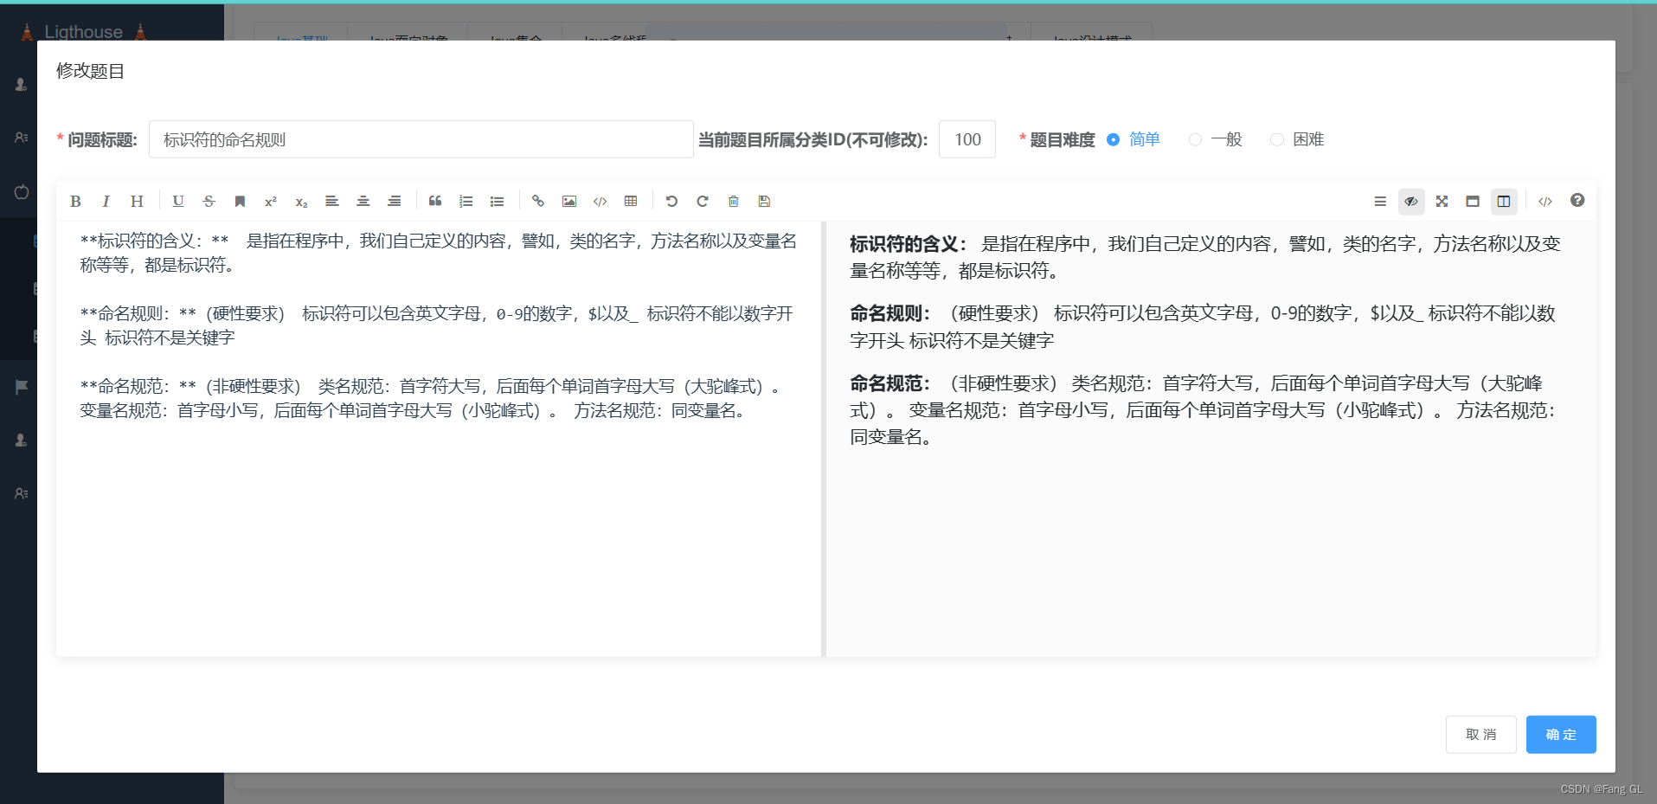
Task: Apply subscript formatting
Action: 301,201
